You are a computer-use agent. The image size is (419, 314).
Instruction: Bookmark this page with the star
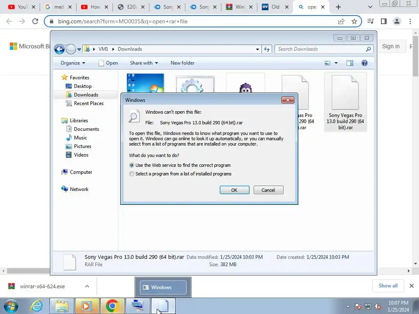click(x=354, y=21)
